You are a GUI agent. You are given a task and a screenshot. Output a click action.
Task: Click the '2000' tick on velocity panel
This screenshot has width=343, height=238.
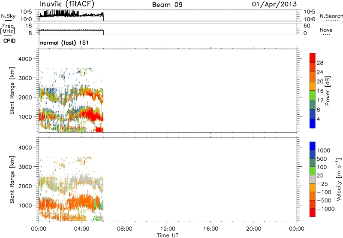click(25, 186)
